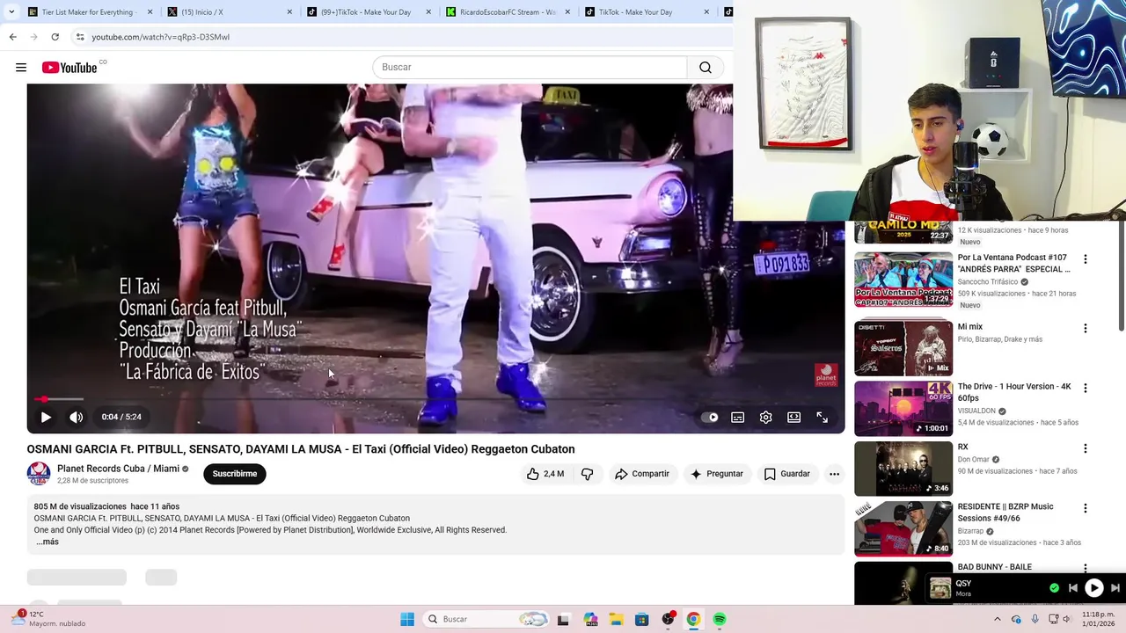Open Por La Ventana Podcast #107 thumbnail
1126x633 pixels.
tap(903, 280)
